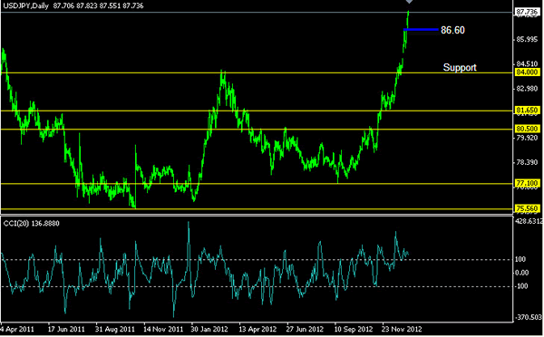The width and height of the screenshot is (544, 337).
Task: Click the 428.6312 CCI scale value
Action: [x=529, y=221]
